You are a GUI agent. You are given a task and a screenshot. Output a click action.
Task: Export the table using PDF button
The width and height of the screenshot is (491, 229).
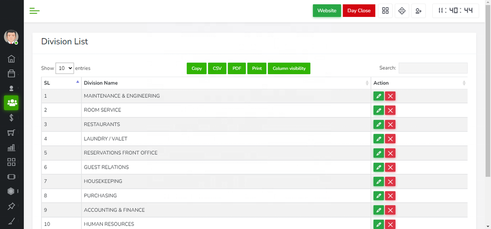coord(237,68)
